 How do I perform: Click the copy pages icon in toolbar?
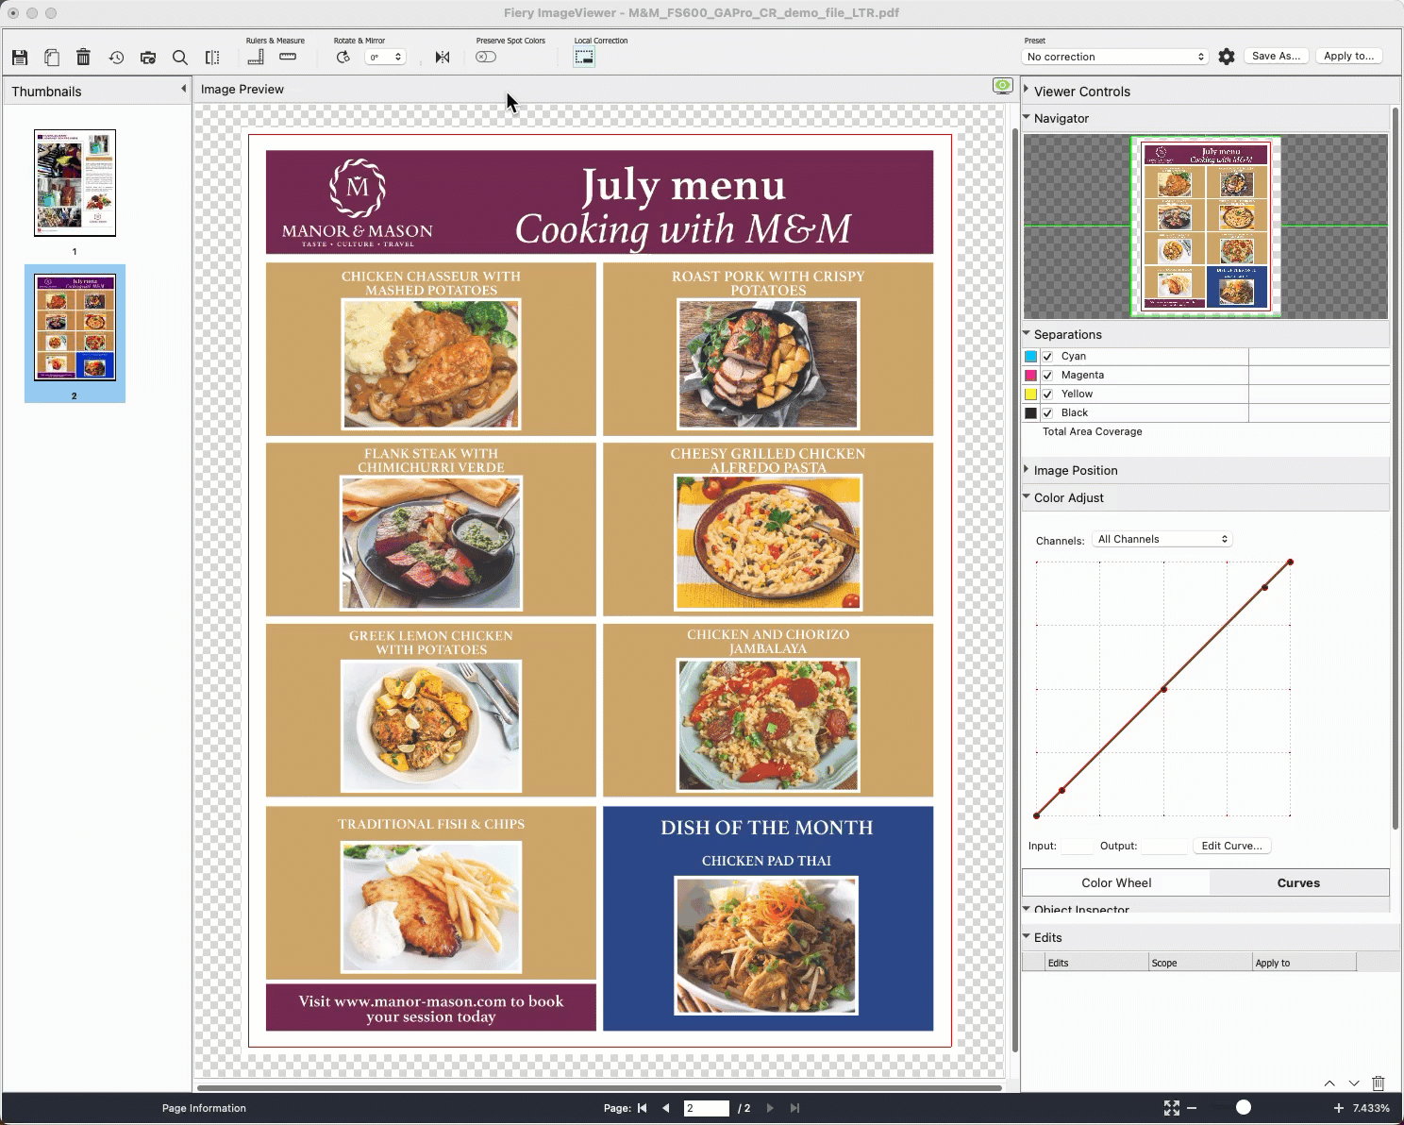pos(52,58)
